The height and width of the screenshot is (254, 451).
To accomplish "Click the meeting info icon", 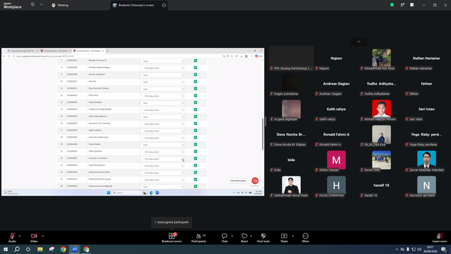I will [33, 4].
